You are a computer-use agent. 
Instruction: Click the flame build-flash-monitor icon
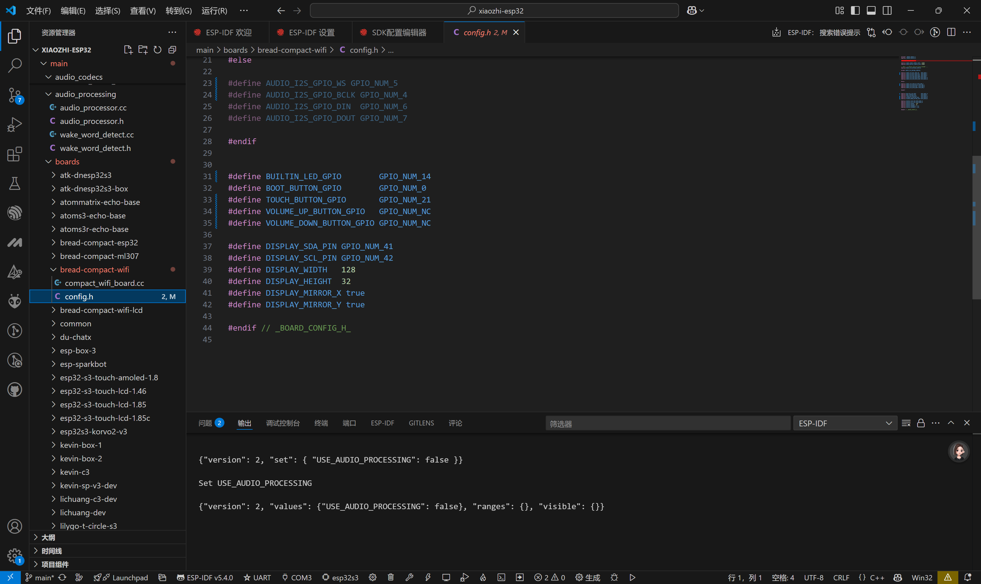[483, 577]
